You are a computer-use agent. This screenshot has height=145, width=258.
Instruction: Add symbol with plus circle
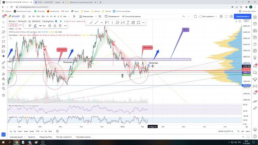[x=23, y=17]
